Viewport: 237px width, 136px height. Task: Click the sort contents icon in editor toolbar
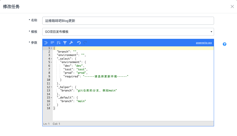58,43
